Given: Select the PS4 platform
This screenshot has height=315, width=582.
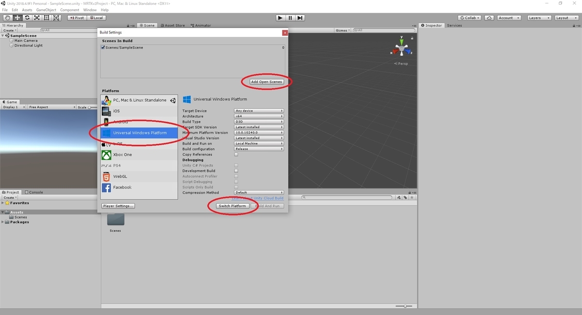Looking at the screenshot, I should 139,166.
